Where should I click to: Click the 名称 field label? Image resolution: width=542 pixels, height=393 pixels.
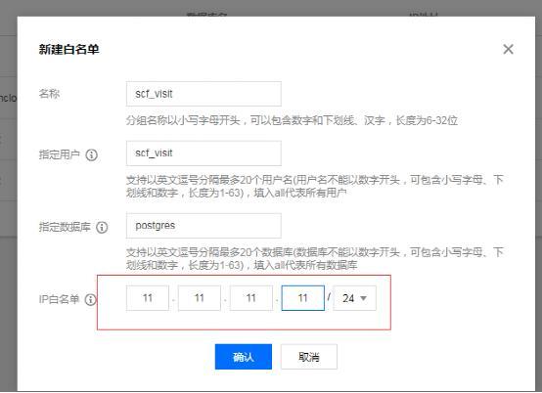(x=49, y=94)
